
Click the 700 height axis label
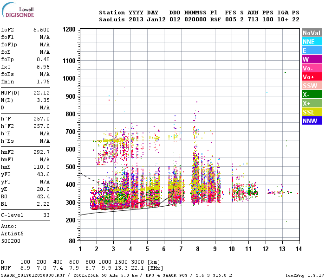pos(71,132)
